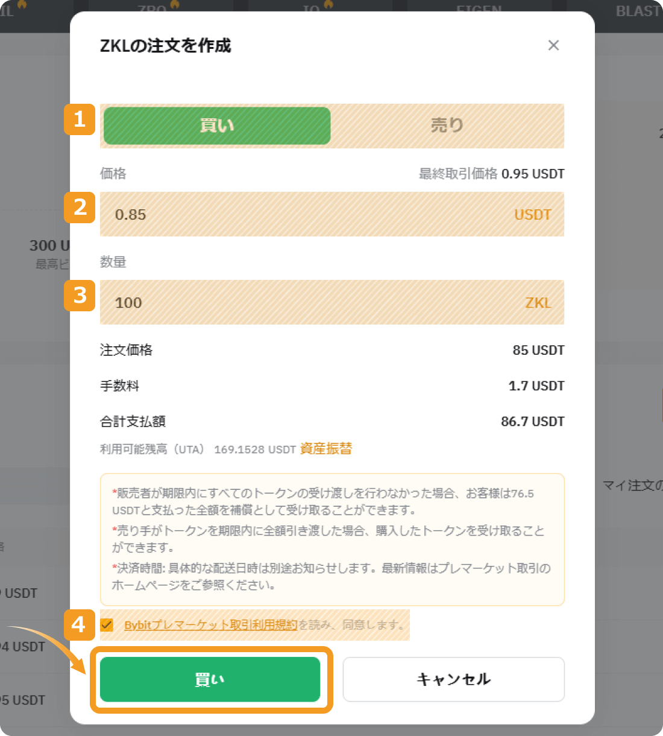
Task: Click the 利用可能残高 169.1528 USDT text
Action: click(198, 449)
